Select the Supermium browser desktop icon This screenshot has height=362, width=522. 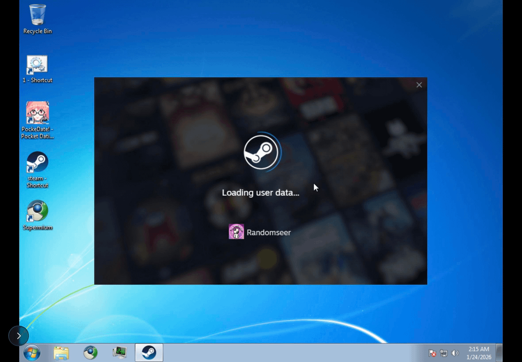[37, 211]
